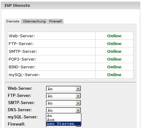
Task: Choose 'An' in the DNS-Server list
Action: pyautogui.click(x=64, y=116)
